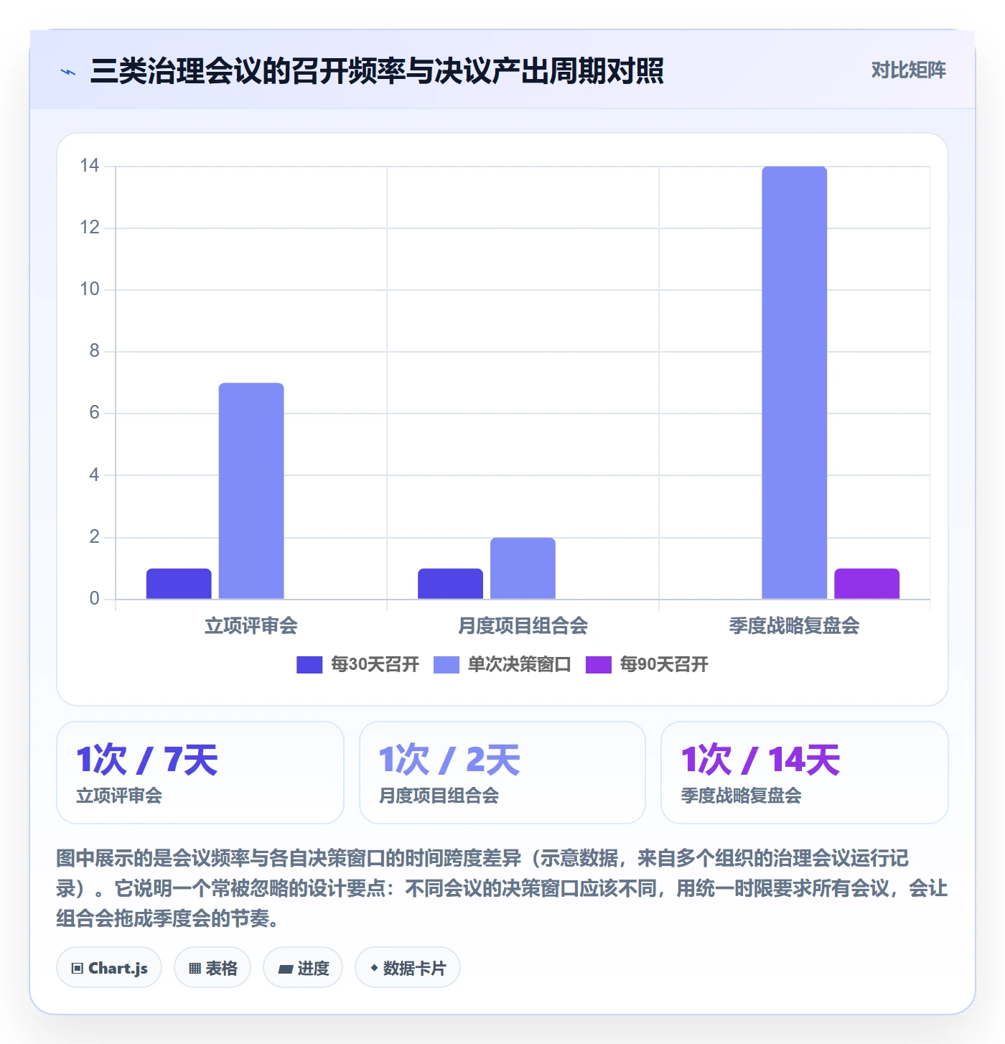Click the y-axis tick label 10
The width and height of the screenshot is (1005, 1044).
[x=90, y=289]
